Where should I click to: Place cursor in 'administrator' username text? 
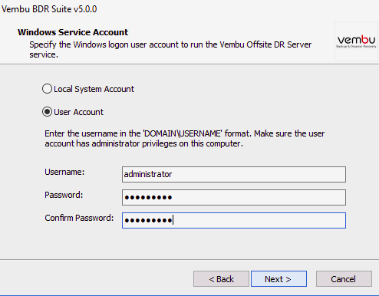coord(148,174)
